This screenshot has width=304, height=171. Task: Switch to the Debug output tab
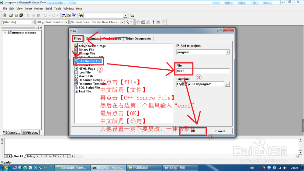point(31,156)
